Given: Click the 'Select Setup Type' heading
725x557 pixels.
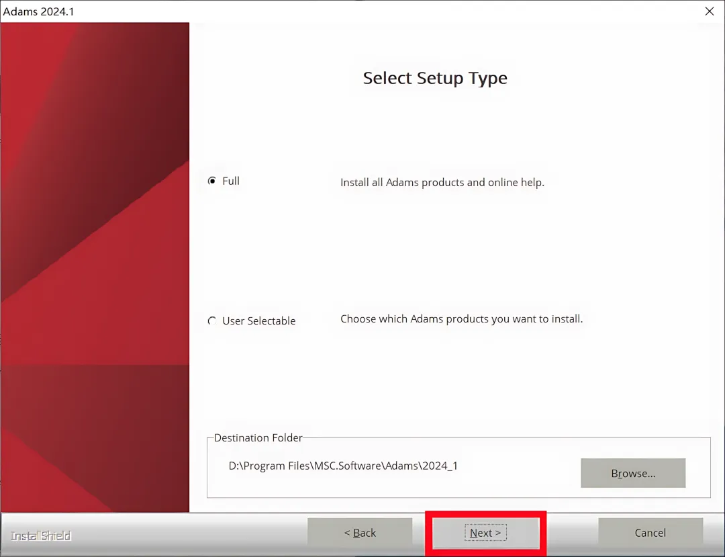Looking at the screenshot, I should (x=435, y=78).
